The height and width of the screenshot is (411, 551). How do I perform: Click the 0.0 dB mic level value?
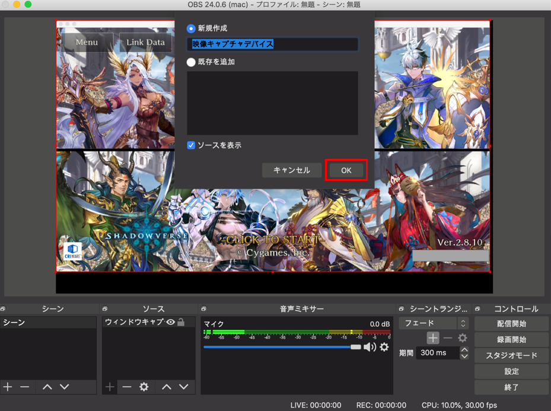pyautogui.click(x=380, y=324)
